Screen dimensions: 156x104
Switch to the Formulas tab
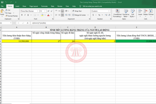point(44,6)
